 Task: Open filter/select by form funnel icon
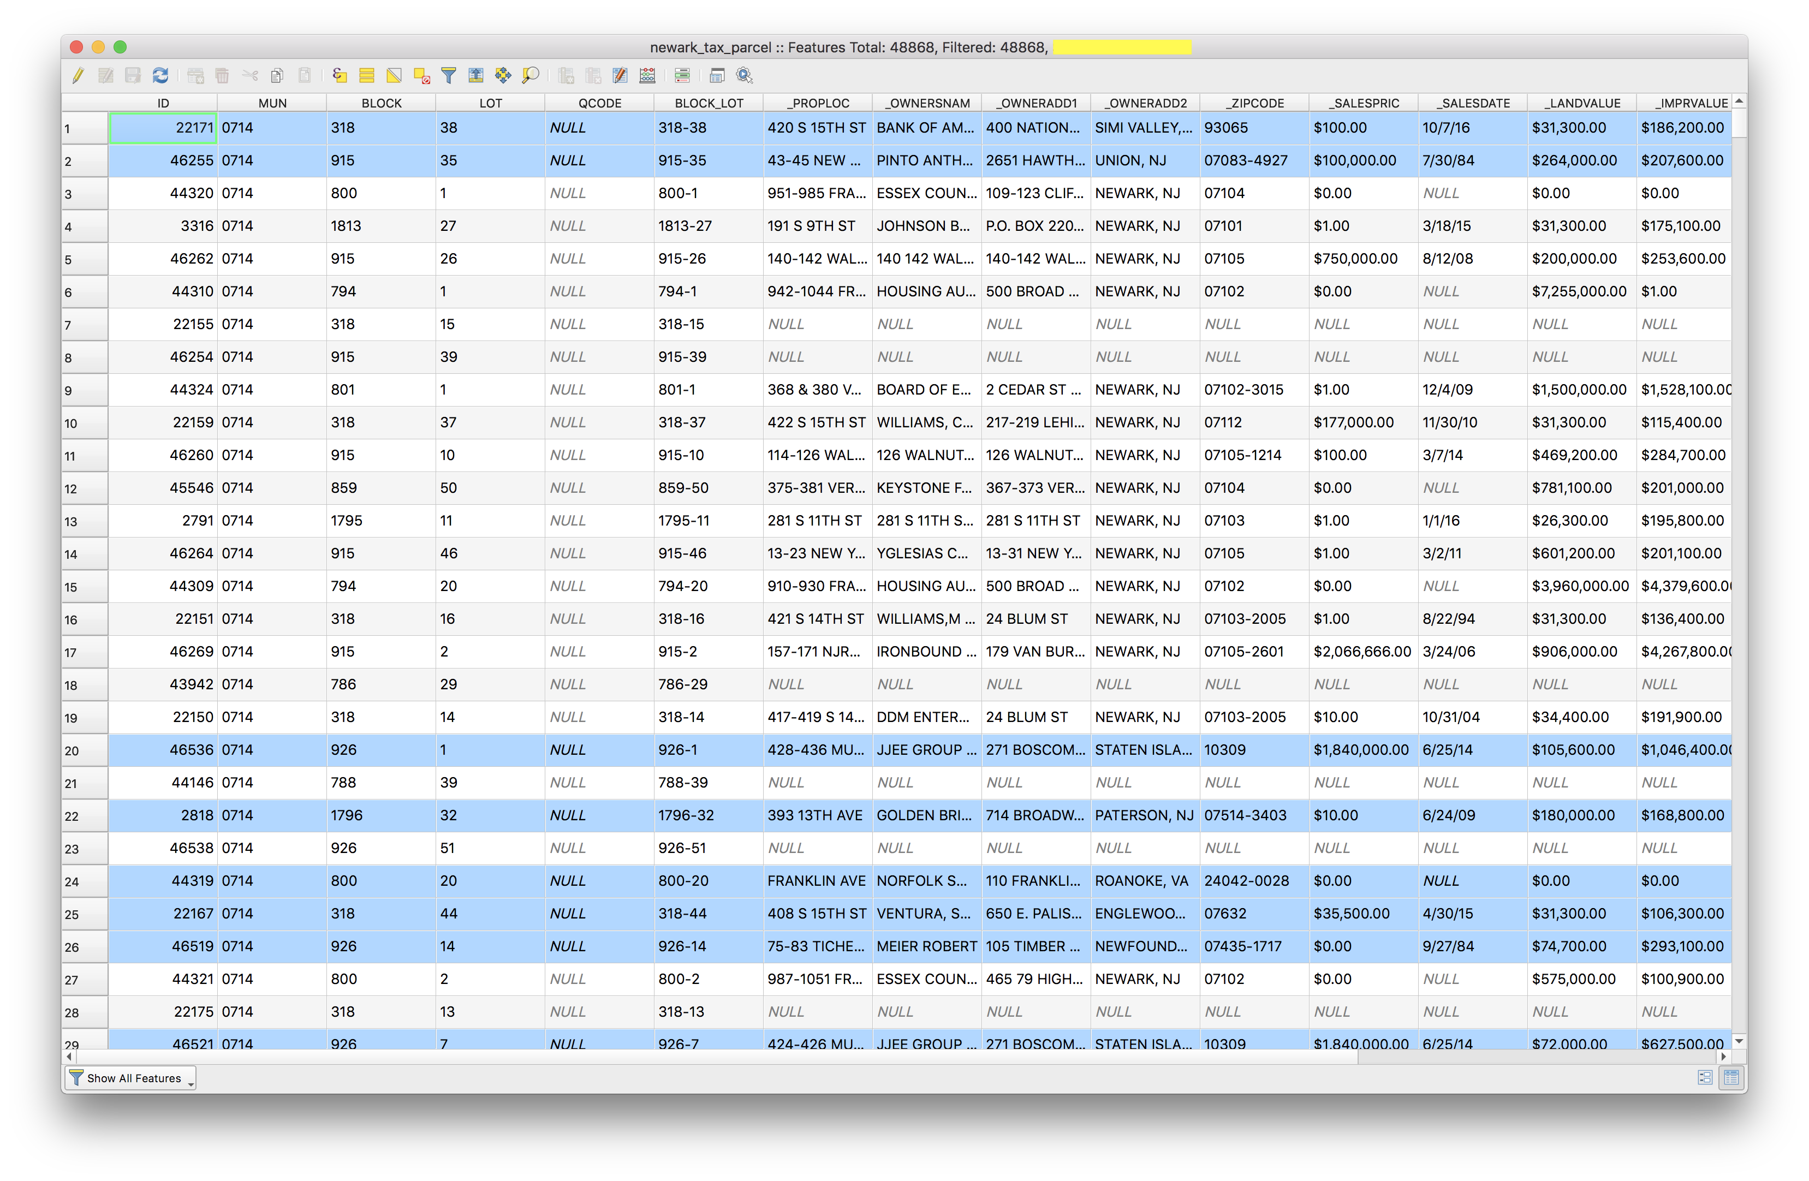449,75
